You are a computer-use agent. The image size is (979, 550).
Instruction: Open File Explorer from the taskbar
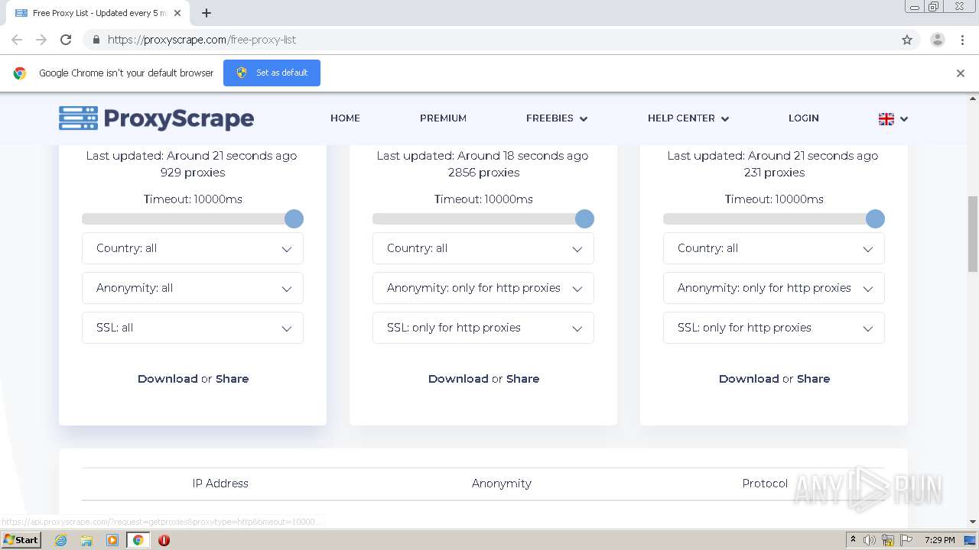pos(86,540)
